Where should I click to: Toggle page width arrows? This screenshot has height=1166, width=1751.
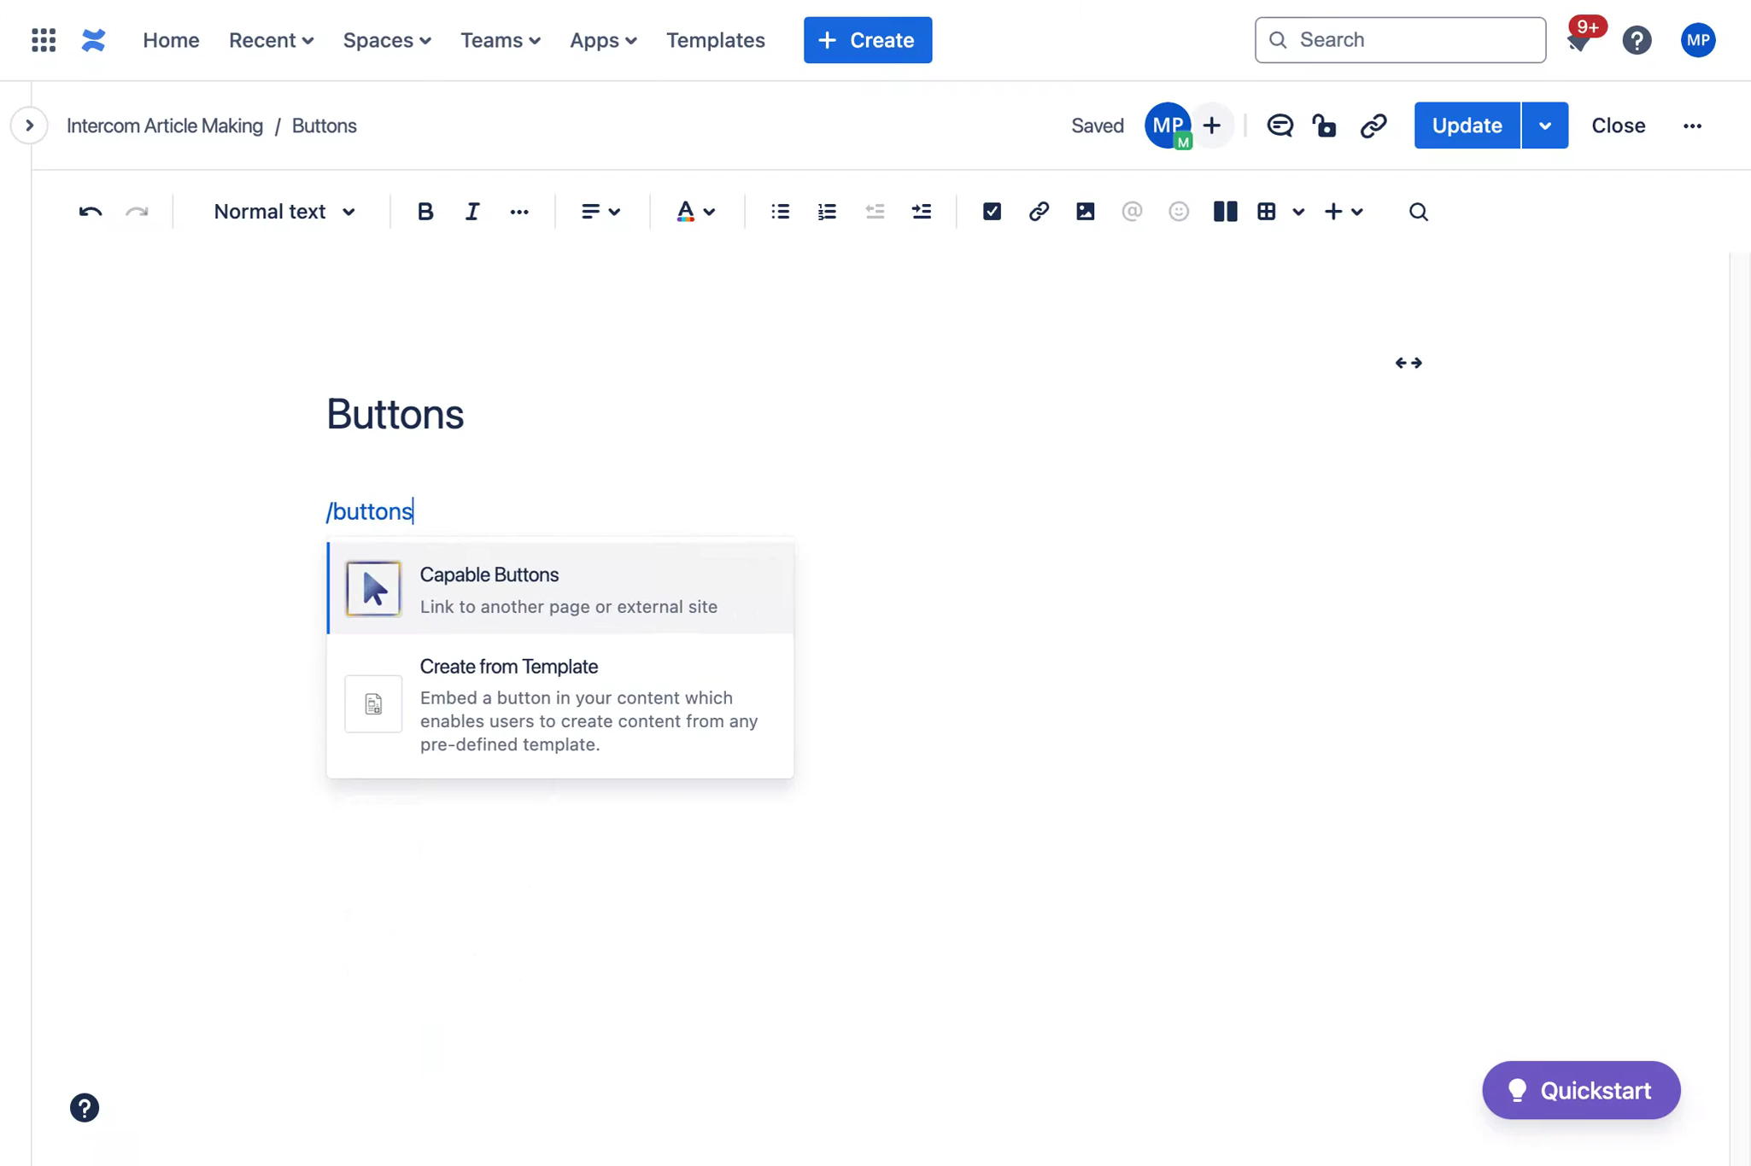point(1408,363)
